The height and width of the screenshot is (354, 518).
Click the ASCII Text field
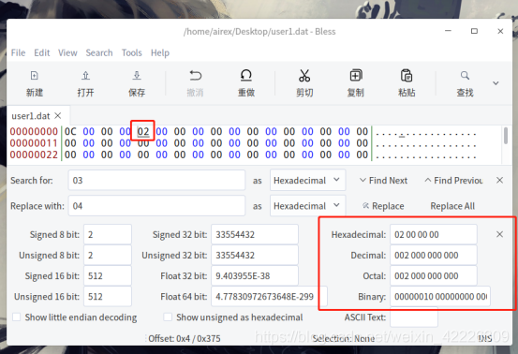pyautogui.click(x=414, y=317)
